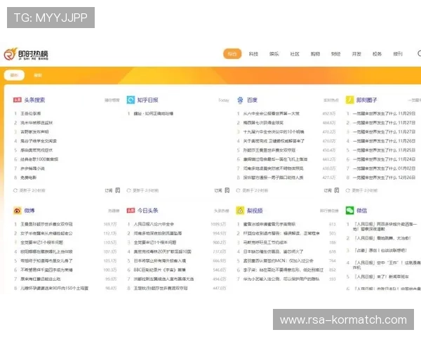Open 即刻圈子 entry dated 11月24日
The width and height of the screenshot is (421, 337).
385,159
